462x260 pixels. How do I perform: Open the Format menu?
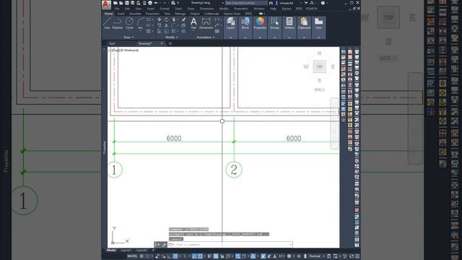165,9
